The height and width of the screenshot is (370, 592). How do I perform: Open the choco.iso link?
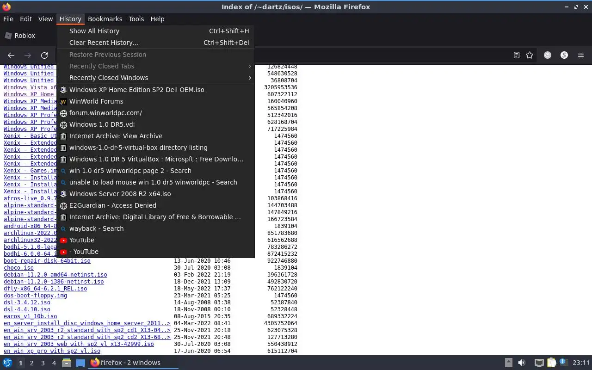click(18, 268)
